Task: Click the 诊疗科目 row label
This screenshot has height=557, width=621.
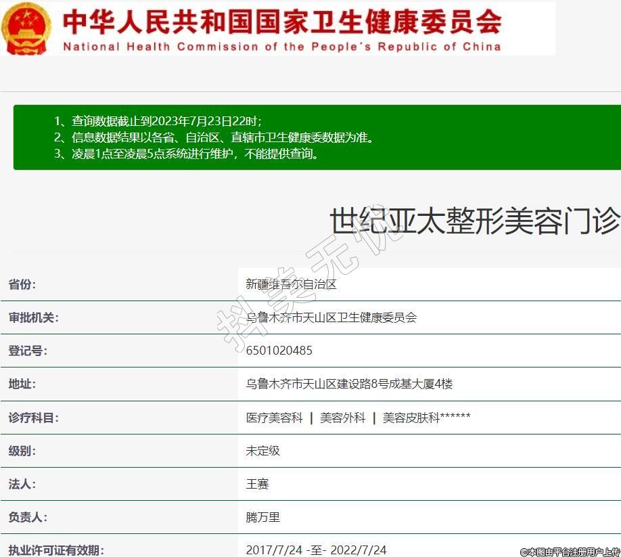Action: click(33, 418)
